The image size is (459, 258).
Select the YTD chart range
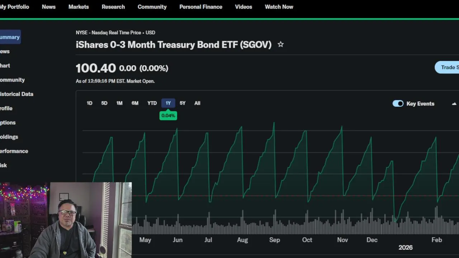tap(152, 103)
